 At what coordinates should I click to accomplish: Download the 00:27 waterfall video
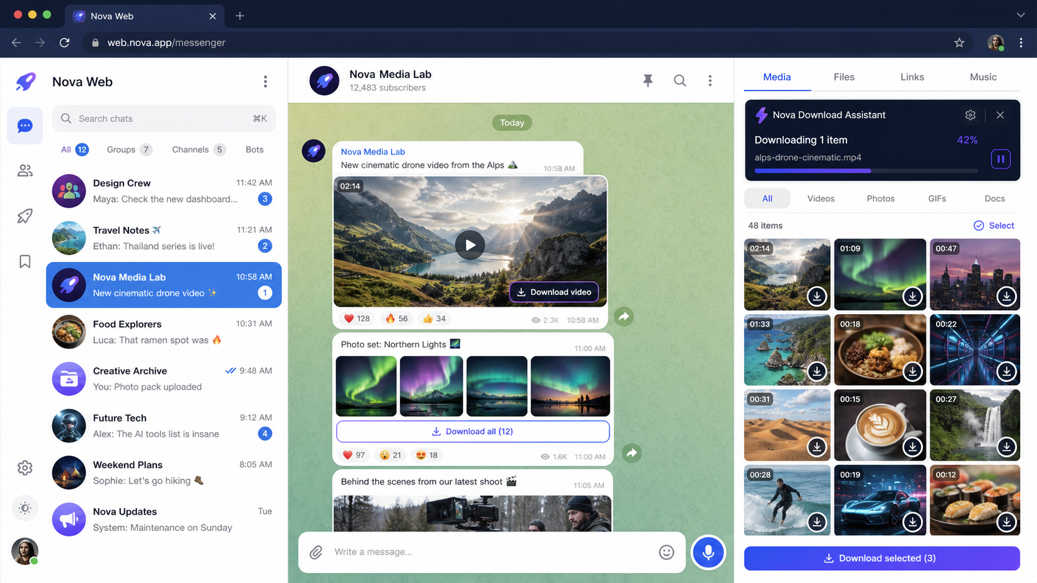coord(1007,446)
